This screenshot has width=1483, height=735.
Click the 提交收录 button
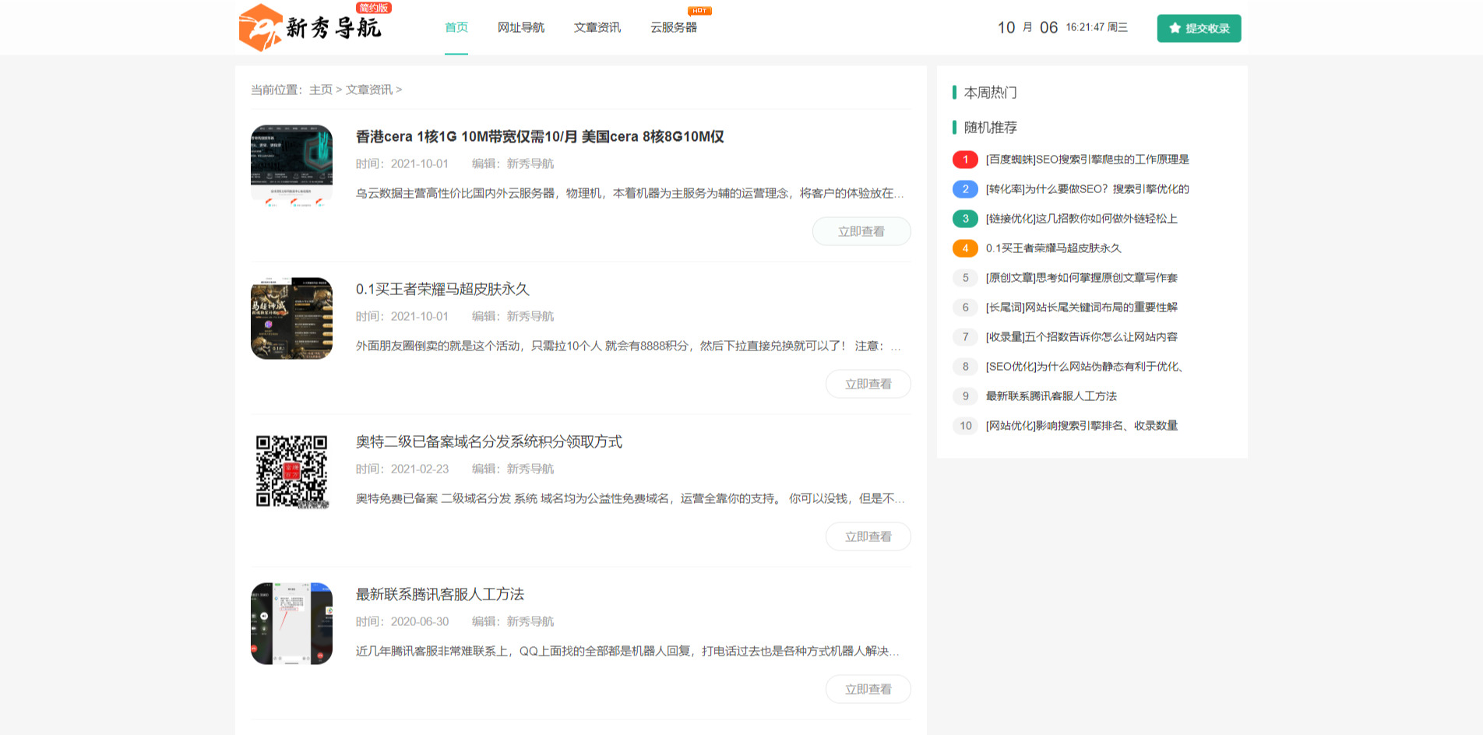point(1199,28)
